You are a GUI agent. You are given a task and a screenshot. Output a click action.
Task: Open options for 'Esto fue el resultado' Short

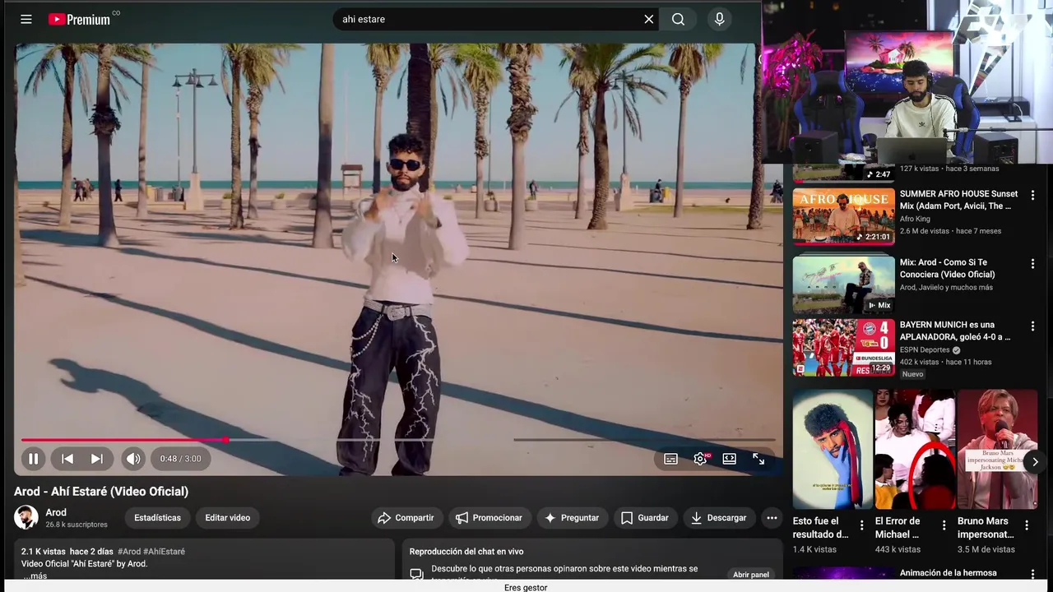862,525
